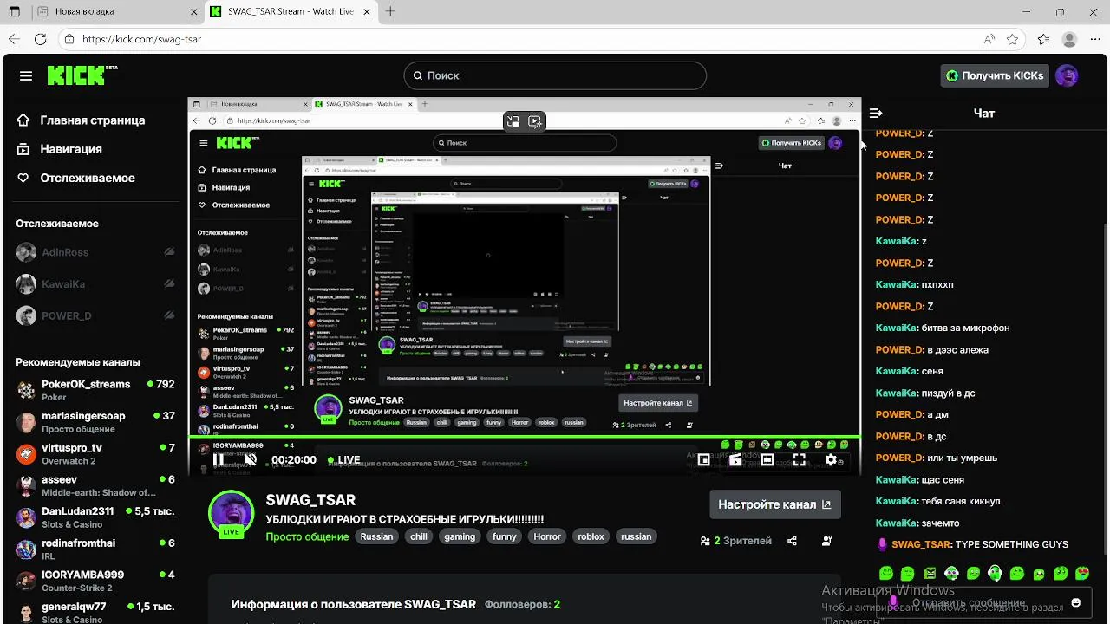Pause the stream playback

(219, 459)
